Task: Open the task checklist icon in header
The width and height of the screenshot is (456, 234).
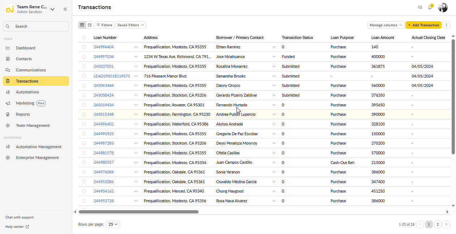Action: coord(420,7)
